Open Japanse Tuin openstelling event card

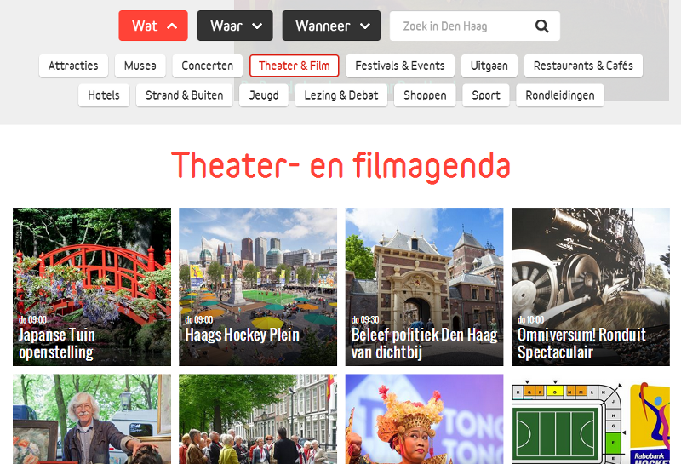pyautogui.click(x=92, y=287)
